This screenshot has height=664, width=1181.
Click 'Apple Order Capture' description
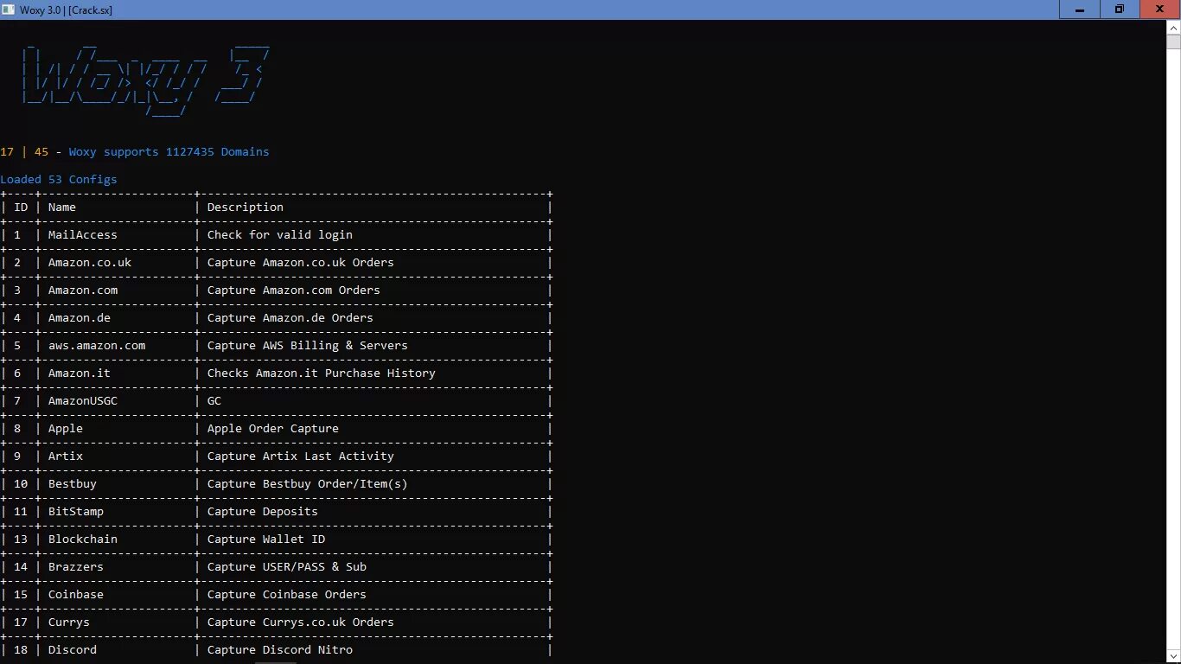click(x=273, y=429)
